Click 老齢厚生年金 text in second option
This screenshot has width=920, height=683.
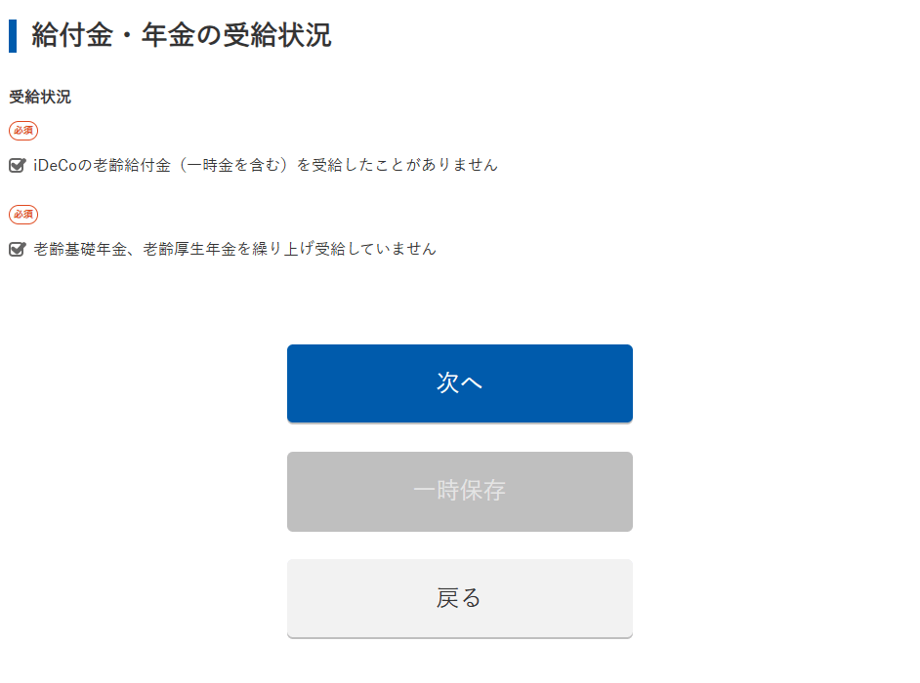click(x=189, y=250)
